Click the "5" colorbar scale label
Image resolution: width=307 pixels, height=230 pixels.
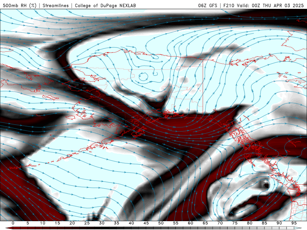coord(28,223)
